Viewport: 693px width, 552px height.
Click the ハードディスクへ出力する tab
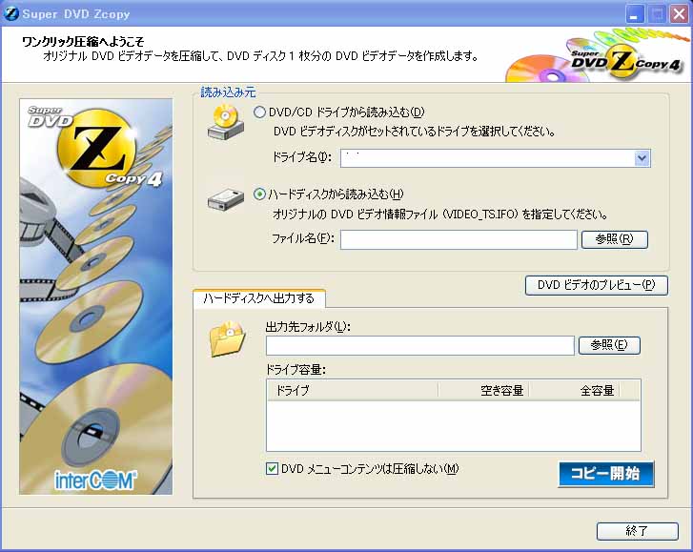[259, 298]
